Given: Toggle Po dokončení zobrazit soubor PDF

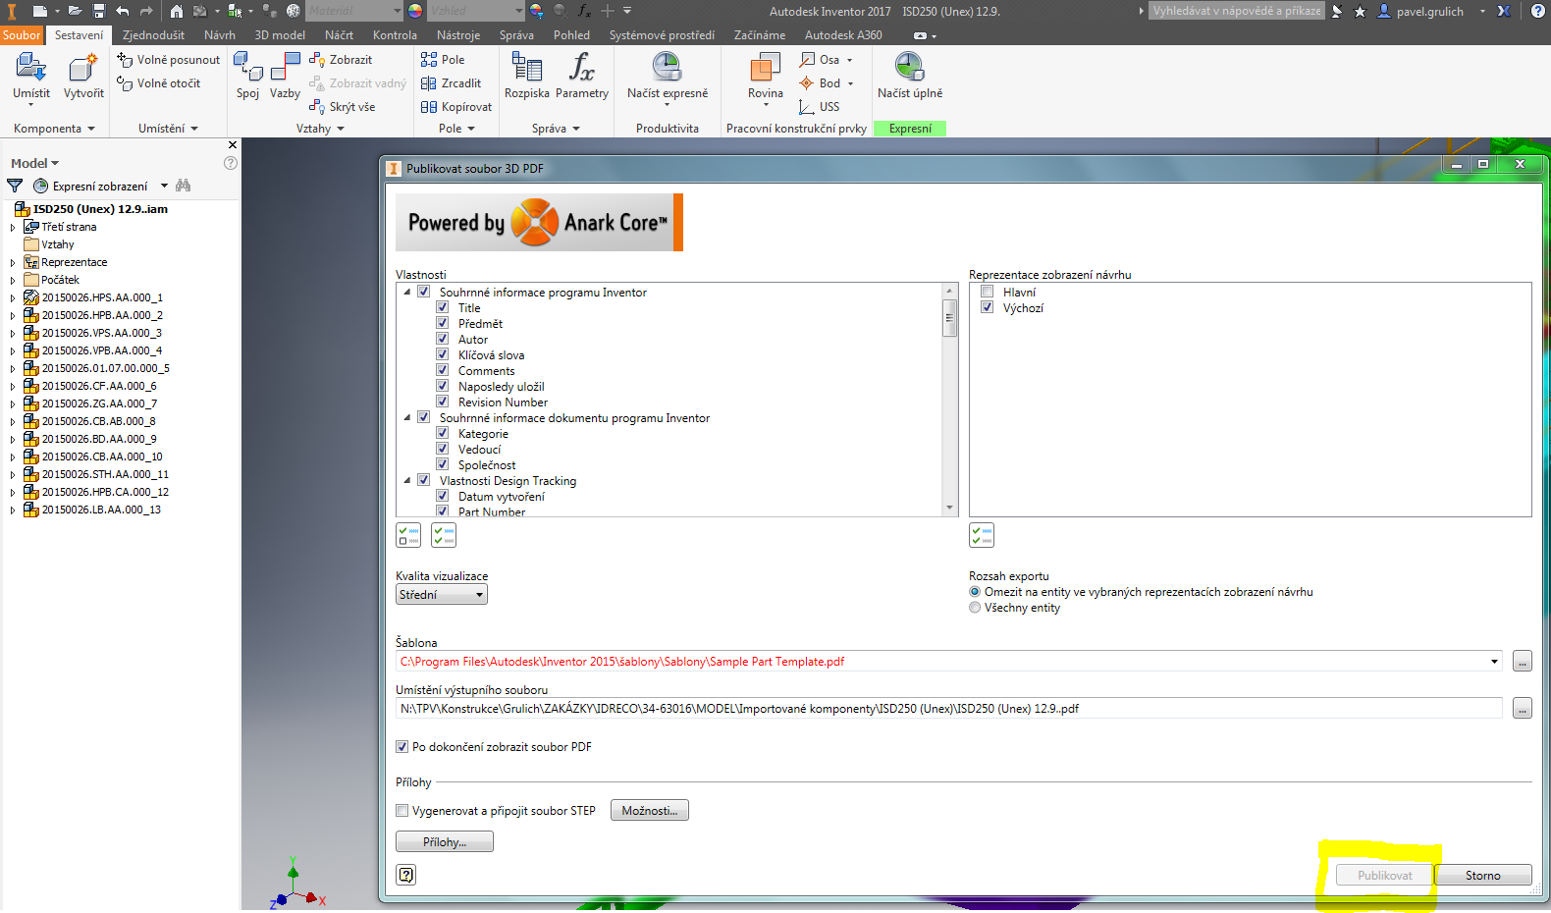Looking at the screenshot, I should tap(401, 747).
